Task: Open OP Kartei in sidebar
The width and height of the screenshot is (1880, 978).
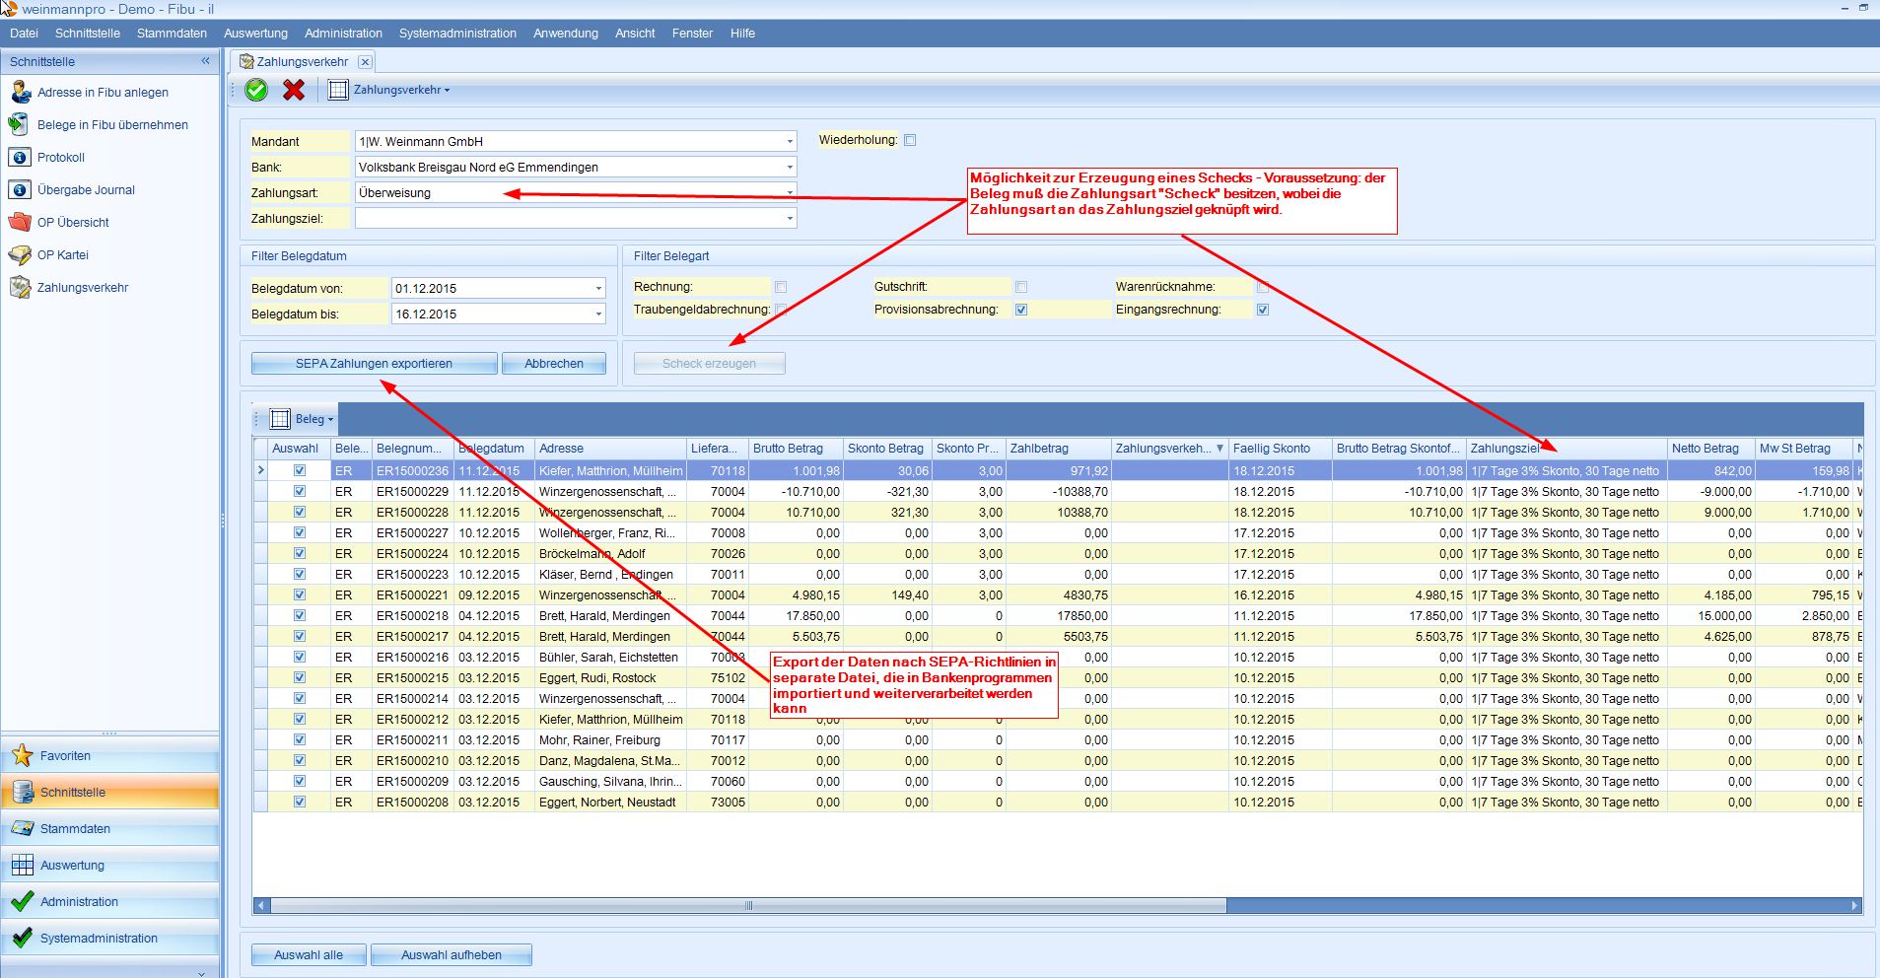Action: (63, 255)
